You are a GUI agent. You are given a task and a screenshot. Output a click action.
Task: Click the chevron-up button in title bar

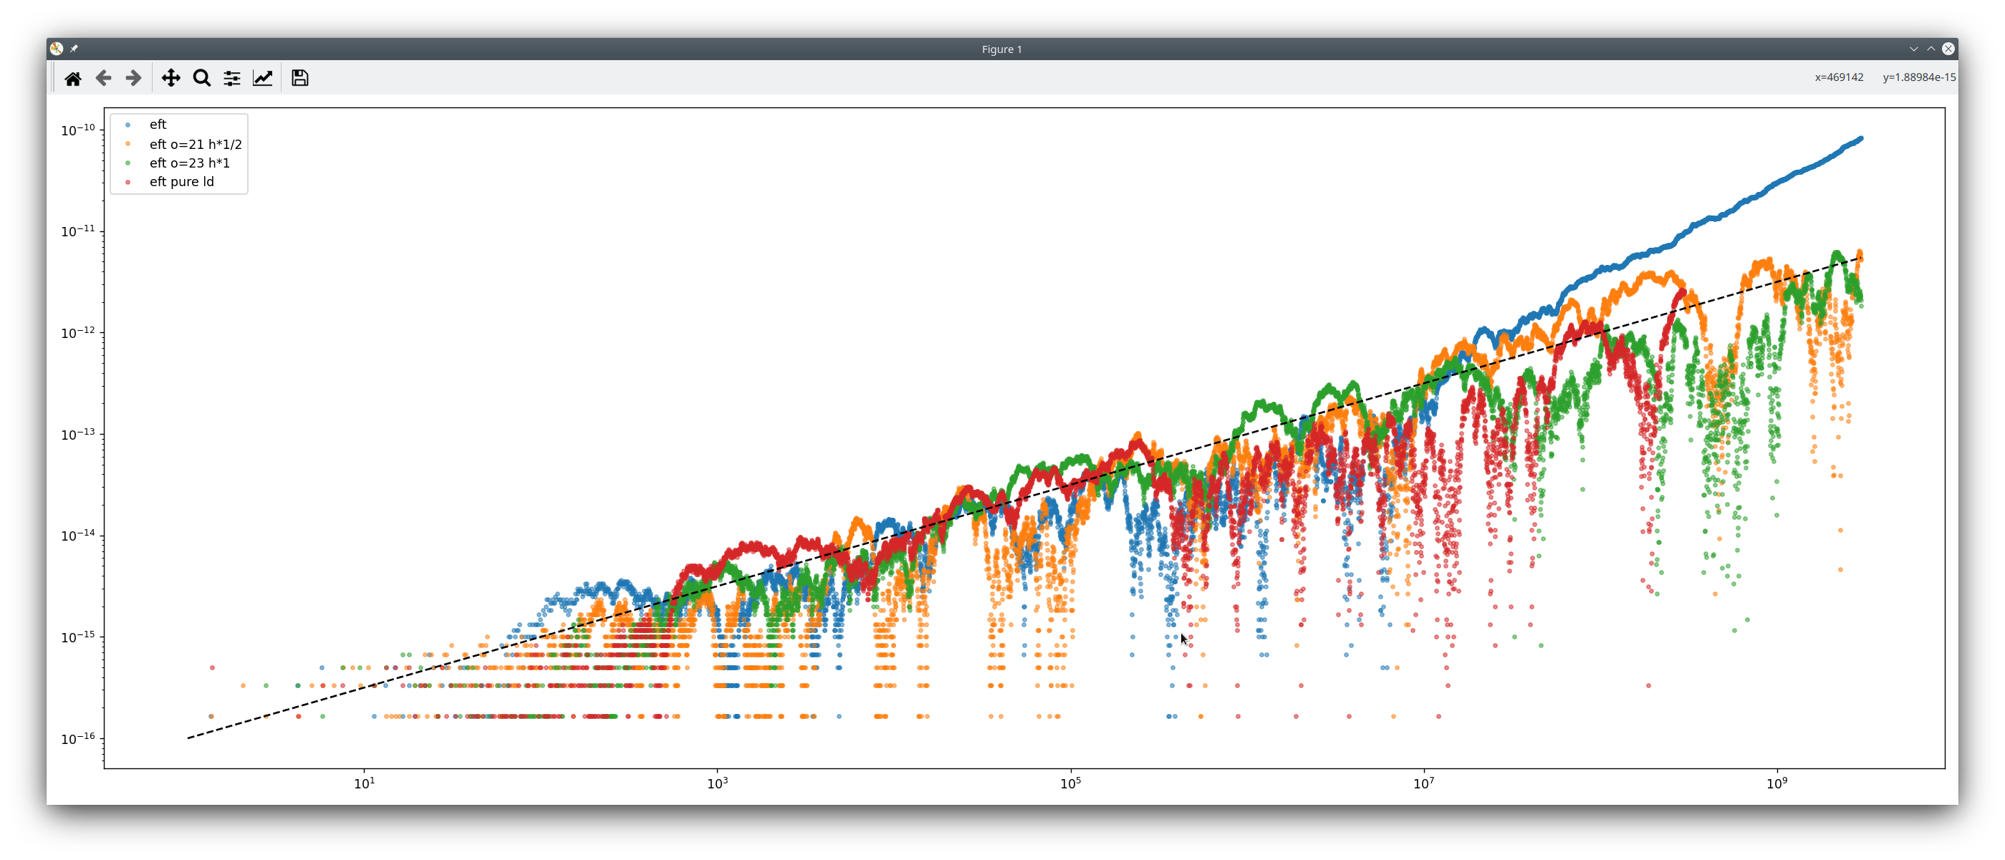[x=1931, y=48]
